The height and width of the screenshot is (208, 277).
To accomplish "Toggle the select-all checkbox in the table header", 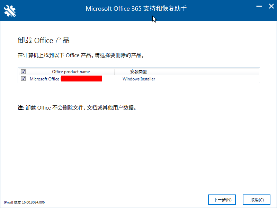I will pyautogui.click(x=23, y=72).
